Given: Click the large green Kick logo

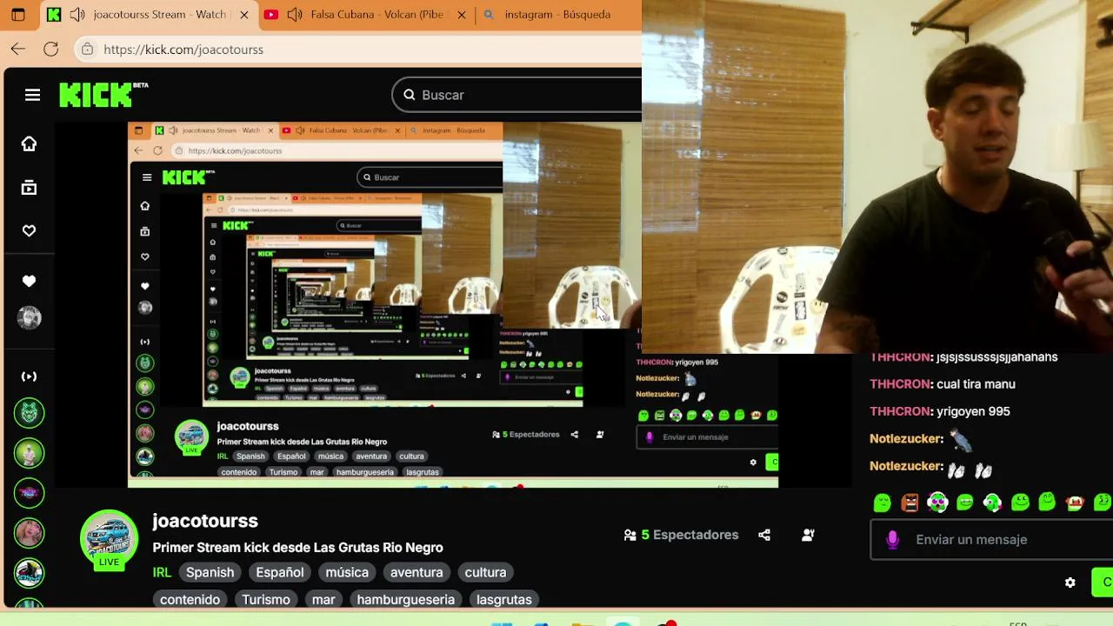Looking at the screenshot, I should [103, 95].
